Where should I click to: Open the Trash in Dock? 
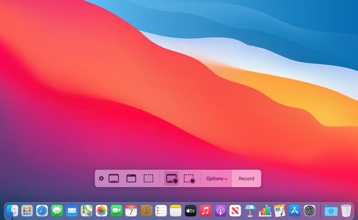pos(346,210)
